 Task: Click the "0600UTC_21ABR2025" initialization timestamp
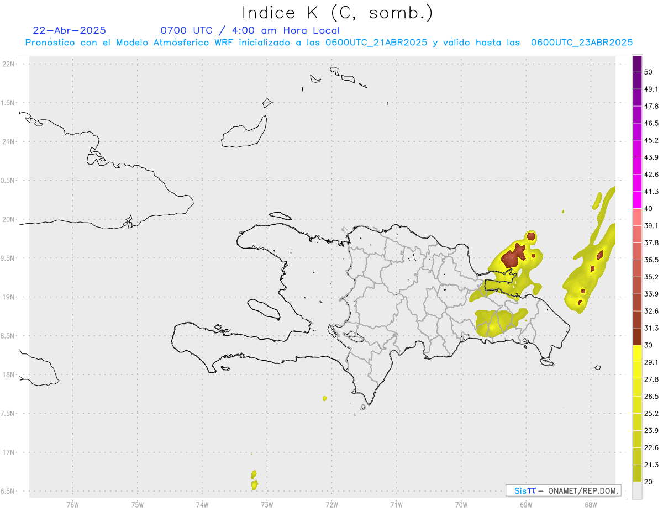pos(376,43)
